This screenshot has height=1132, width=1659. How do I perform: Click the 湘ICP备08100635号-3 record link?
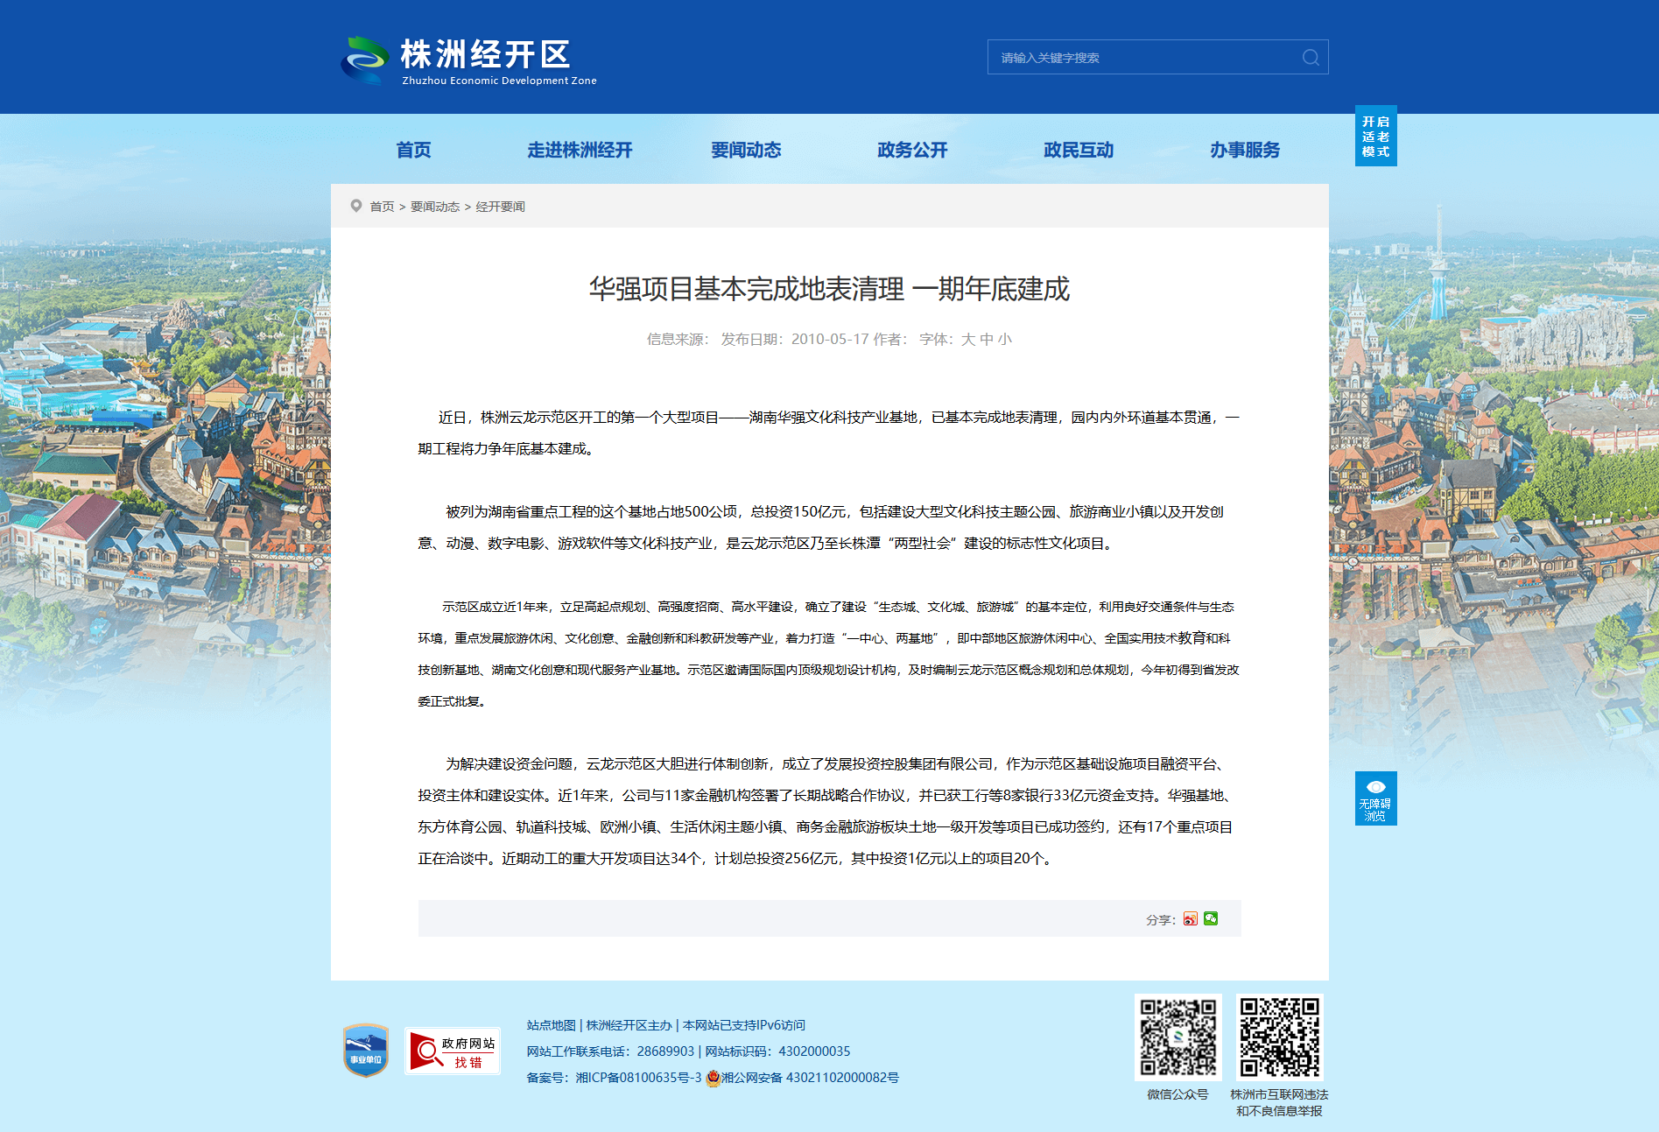(638, 1078)
